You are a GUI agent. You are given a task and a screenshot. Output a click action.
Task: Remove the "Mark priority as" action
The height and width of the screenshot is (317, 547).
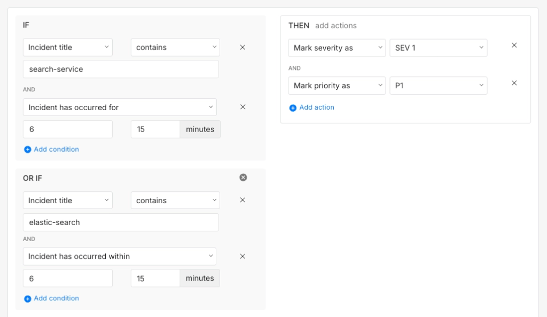[514, 83]
